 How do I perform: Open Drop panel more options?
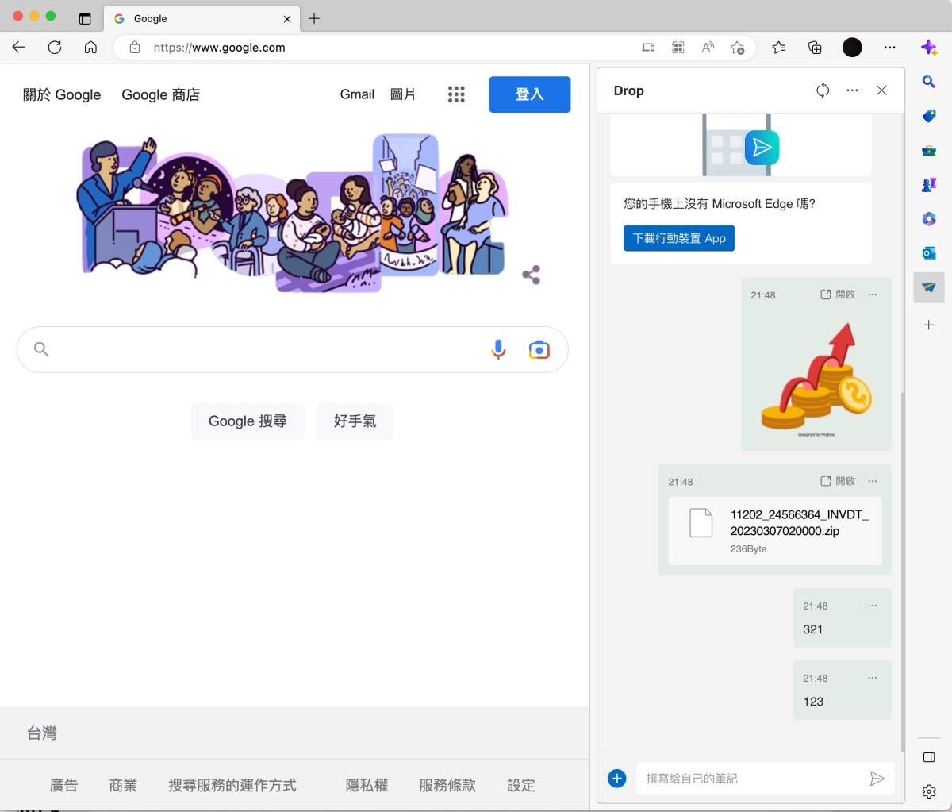point(852,90)
